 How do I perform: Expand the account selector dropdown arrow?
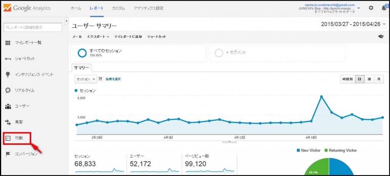358,8
